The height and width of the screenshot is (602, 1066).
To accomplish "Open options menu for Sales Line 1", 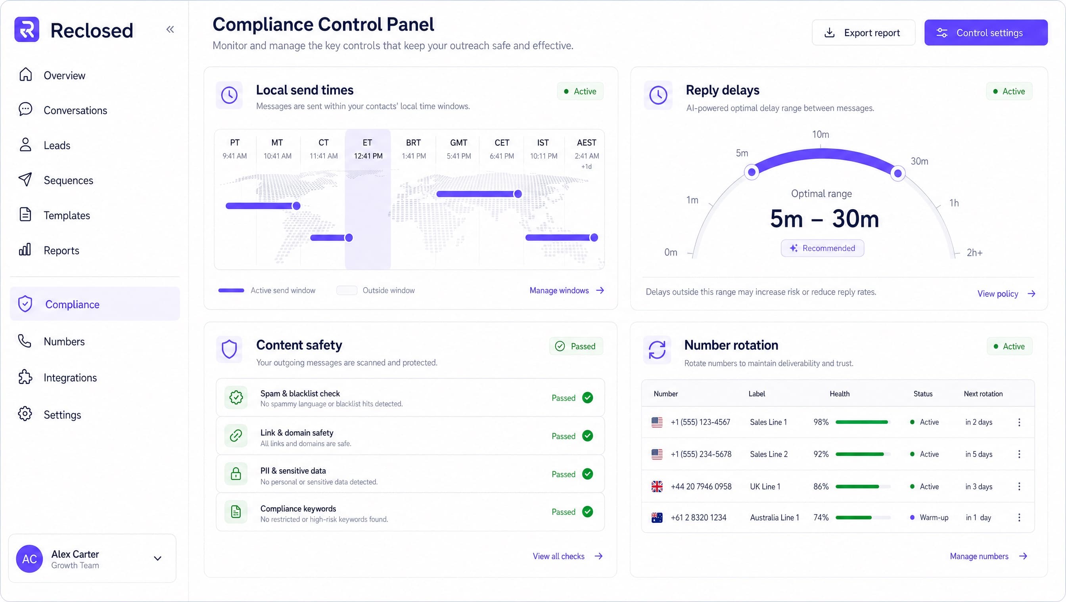I will coord(1019,422).
